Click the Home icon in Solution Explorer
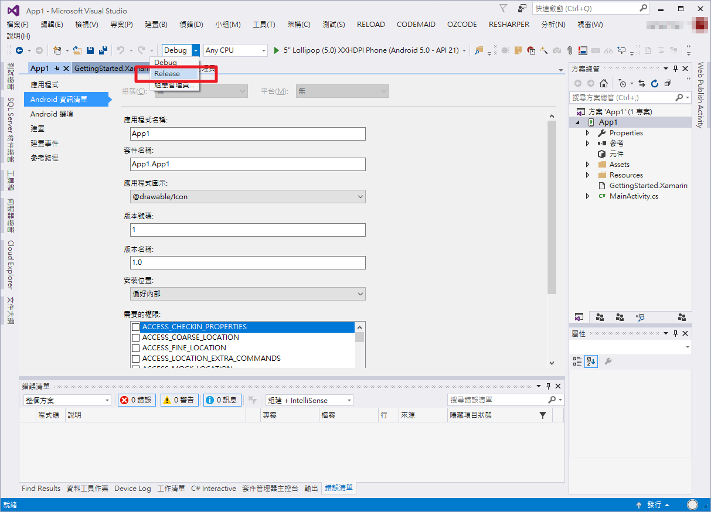This screenshot has width=711, height=512. 604,83
